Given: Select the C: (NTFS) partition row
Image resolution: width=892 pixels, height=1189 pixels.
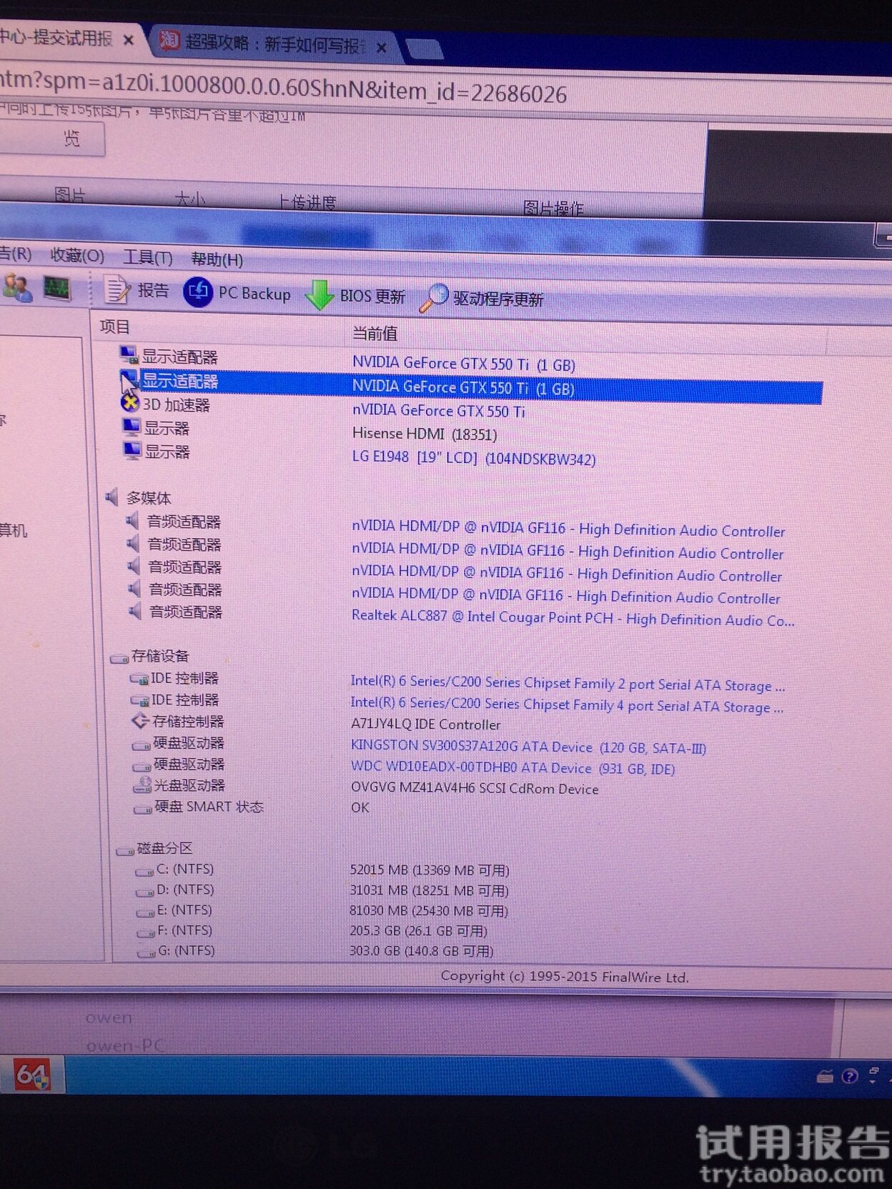Looking at the screenshot, I should pos(175,869).
